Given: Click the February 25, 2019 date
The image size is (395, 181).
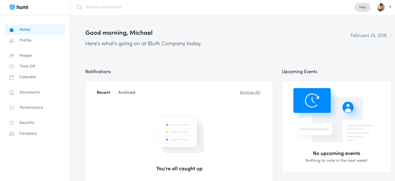Looking at the screenshot, I should (368, 36).
